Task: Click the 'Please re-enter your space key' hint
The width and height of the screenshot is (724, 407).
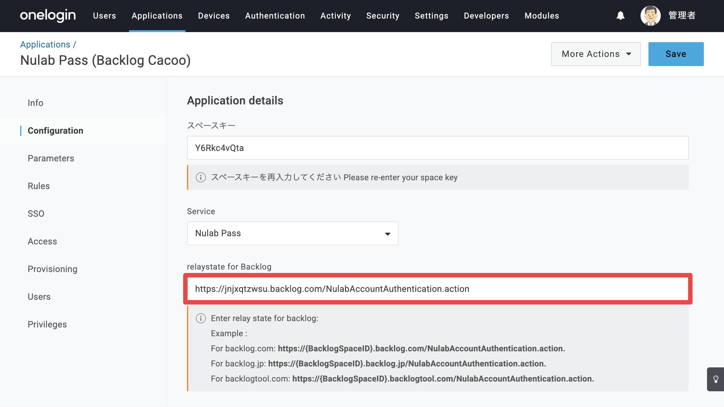Action: (x=400, y=177)
